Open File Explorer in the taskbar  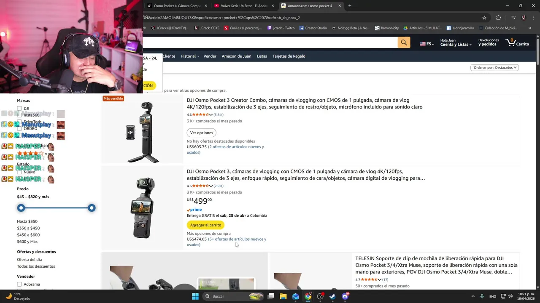point(283,296)
